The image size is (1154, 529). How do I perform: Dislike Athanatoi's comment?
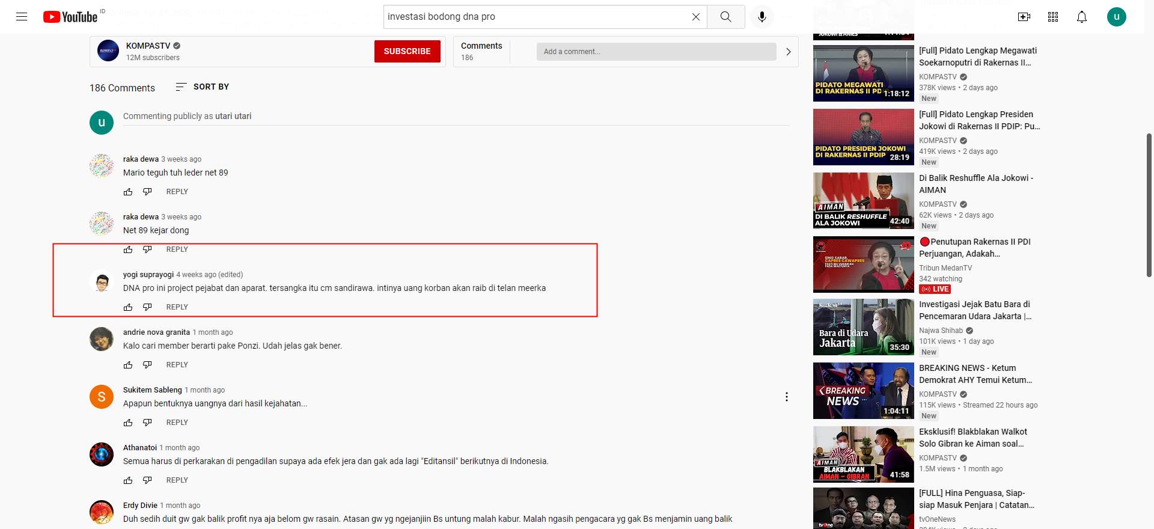click(x=147, y=480)
